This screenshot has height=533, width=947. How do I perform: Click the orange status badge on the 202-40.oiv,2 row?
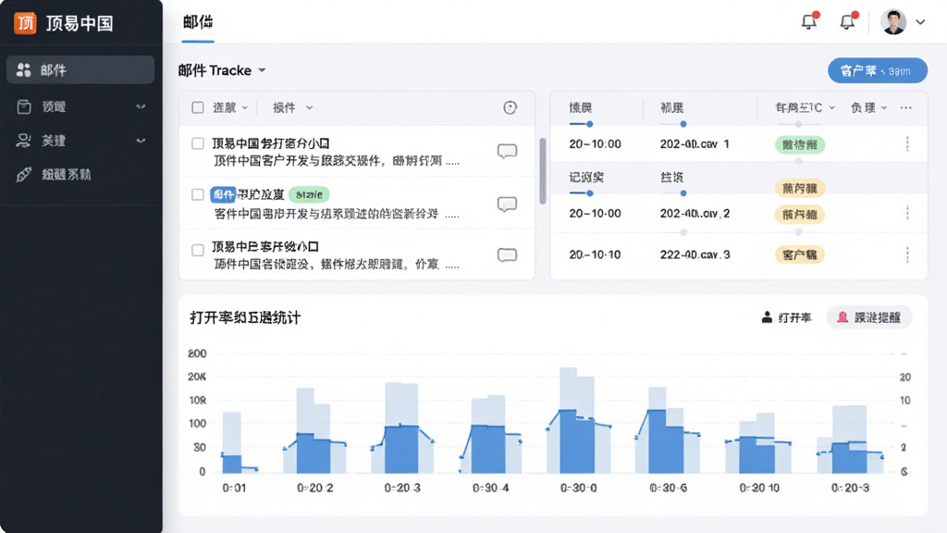pos(800,214)
